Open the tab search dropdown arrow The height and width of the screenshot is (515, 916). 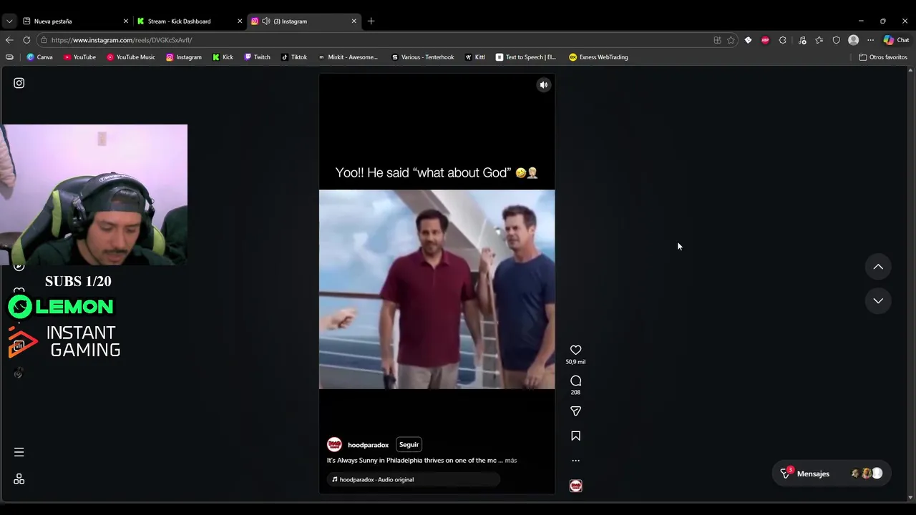tap(9, 21)
